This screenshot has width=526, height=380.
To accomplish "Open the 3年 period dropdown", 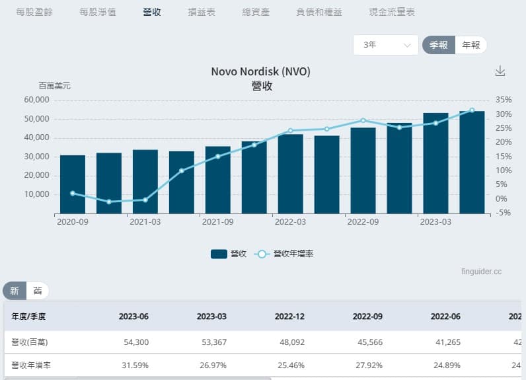I will (386, 45).
